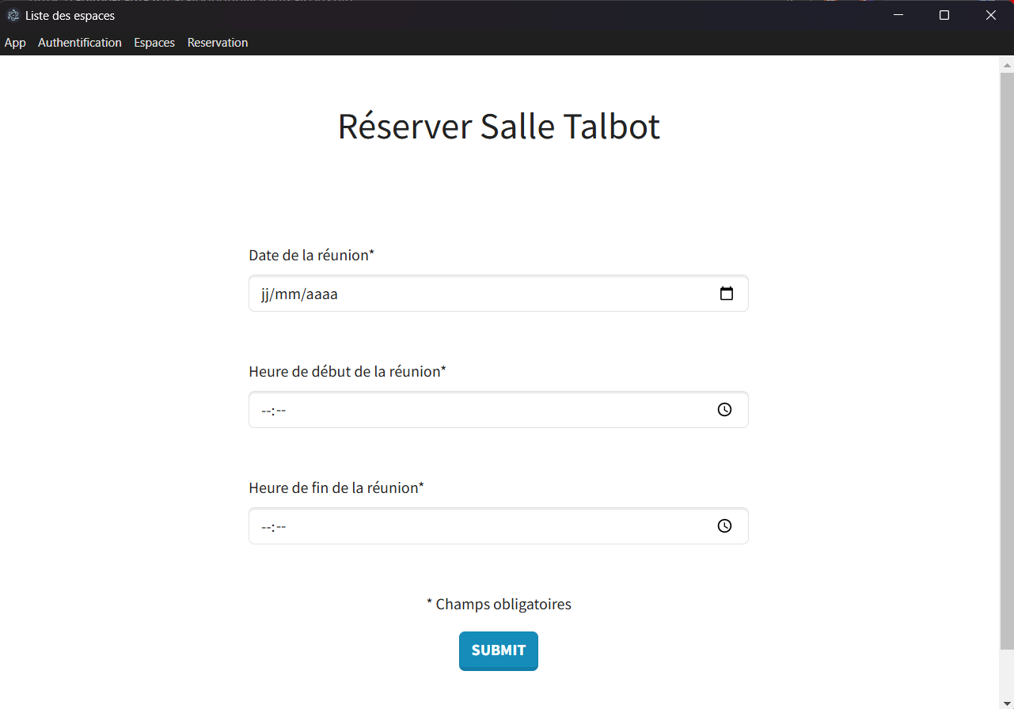
Task: Open the calendar picker in date field
Action: click(726, 294)
